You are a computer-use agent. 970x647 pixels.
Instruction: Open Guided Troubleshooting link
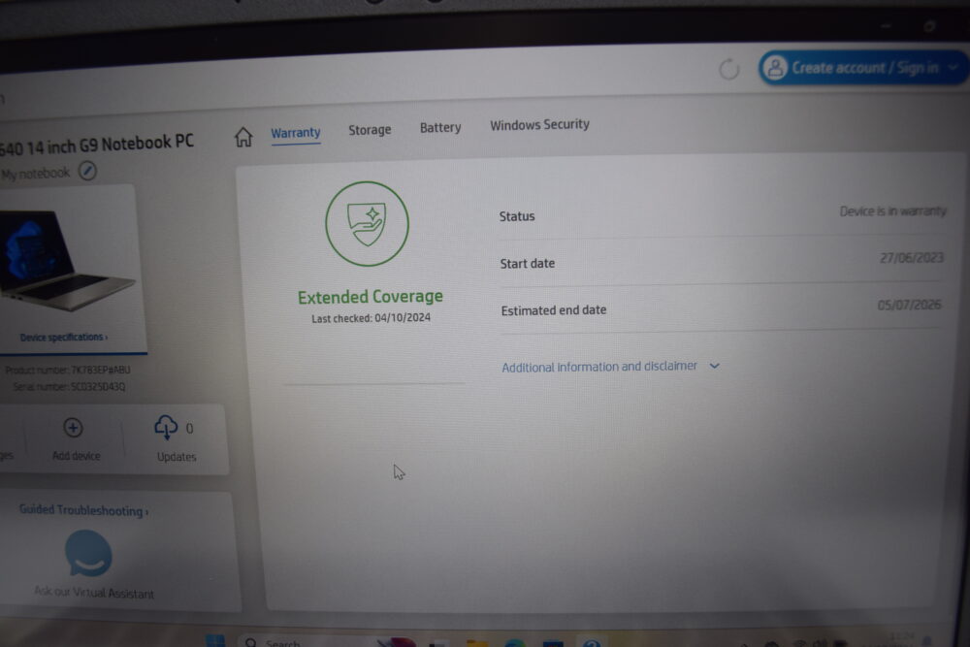click(x=83, y=510)
